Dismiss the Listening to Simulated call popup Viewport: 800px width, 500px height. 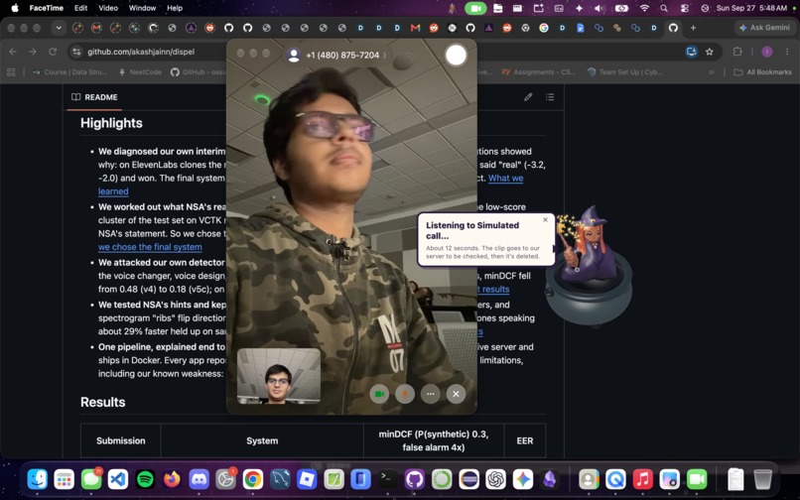pyautogui.click(x=545, y=220)
